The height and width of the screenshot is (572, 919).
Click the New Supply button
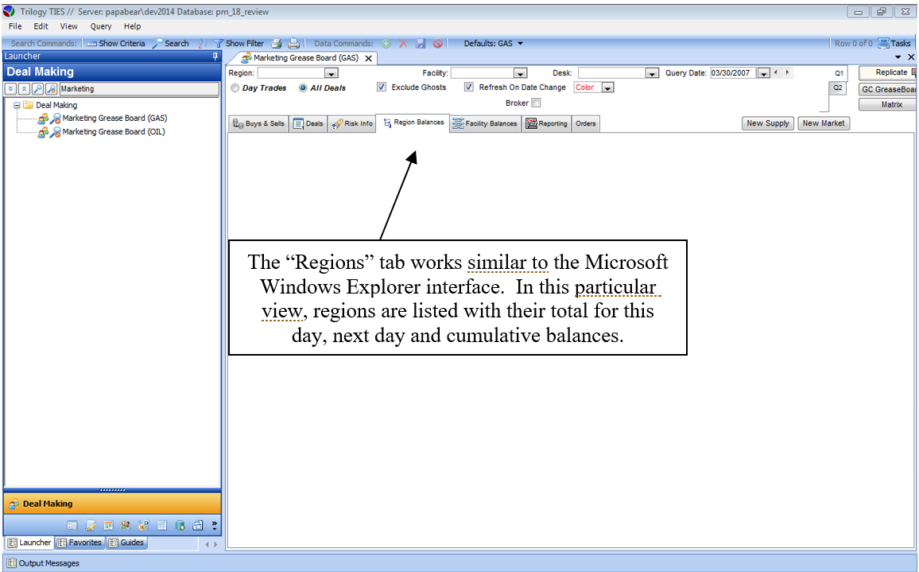[x=767, y=123]
